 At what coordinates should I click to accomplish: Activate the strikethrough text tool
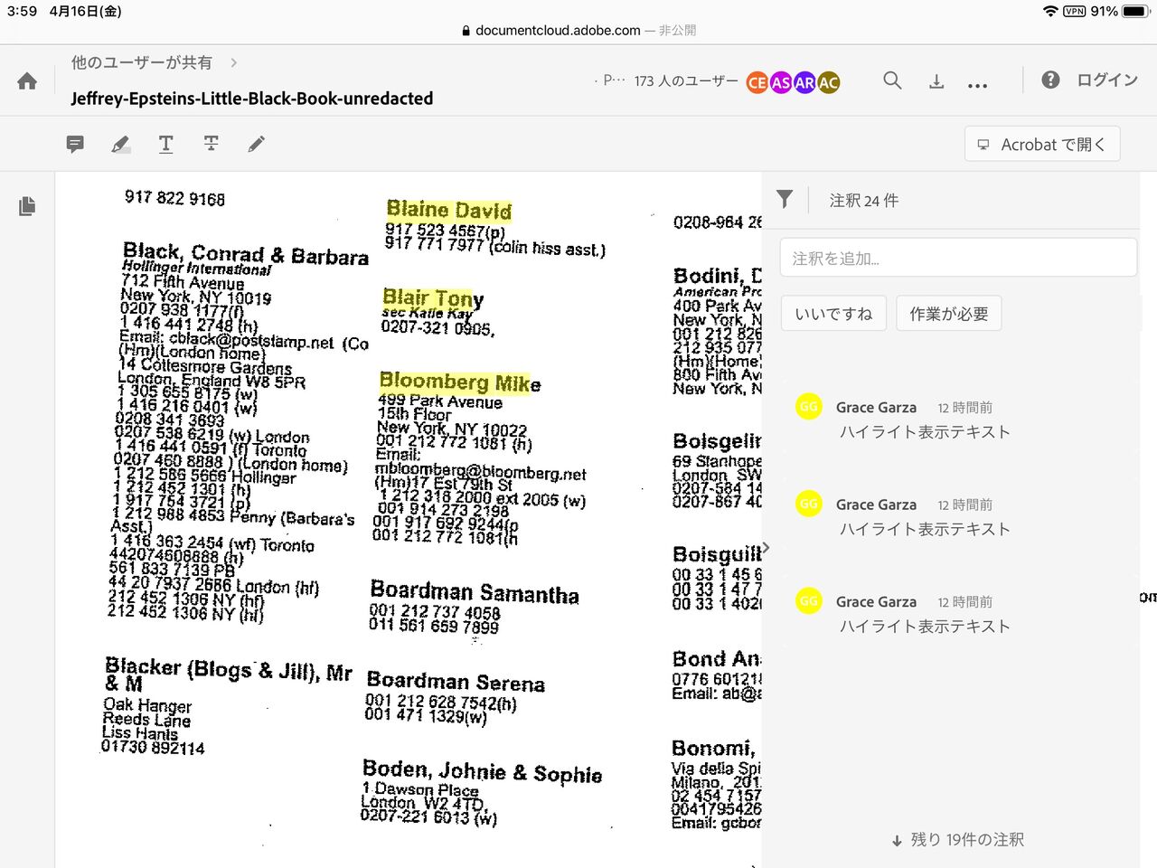click(x=211, y=144)
